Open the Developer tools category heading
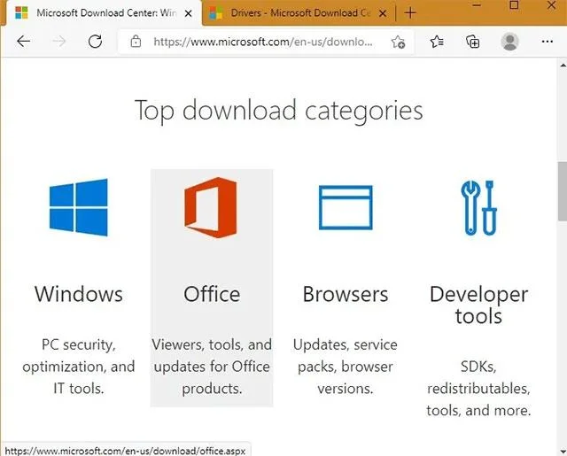The width and height of the screenshot is (567, 456). 478,305
